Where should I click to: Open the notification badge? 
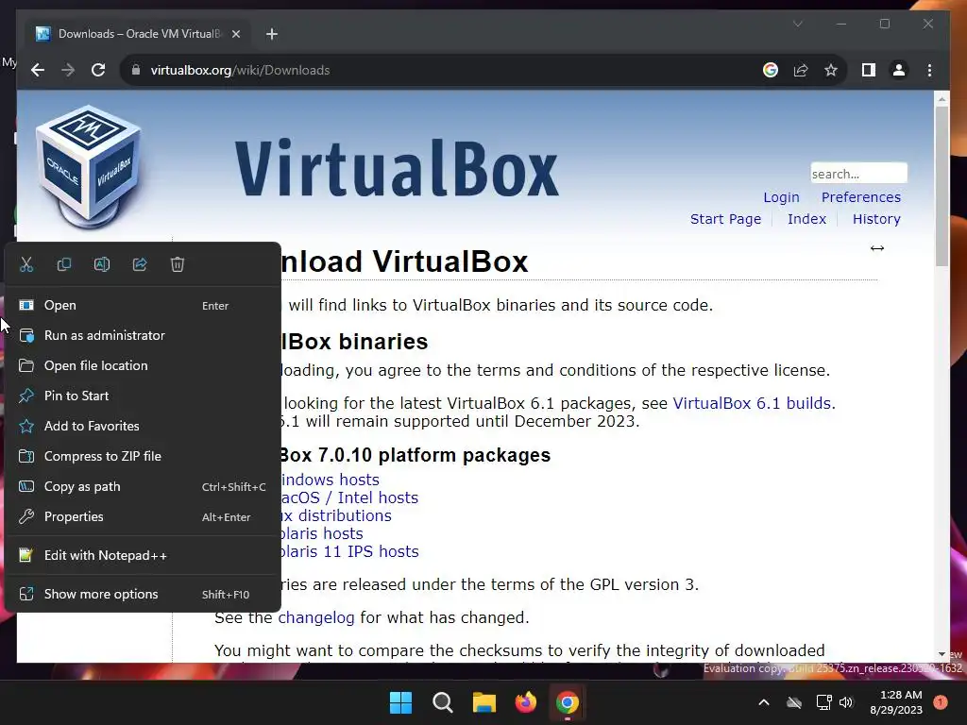click(x=941, y=702)
